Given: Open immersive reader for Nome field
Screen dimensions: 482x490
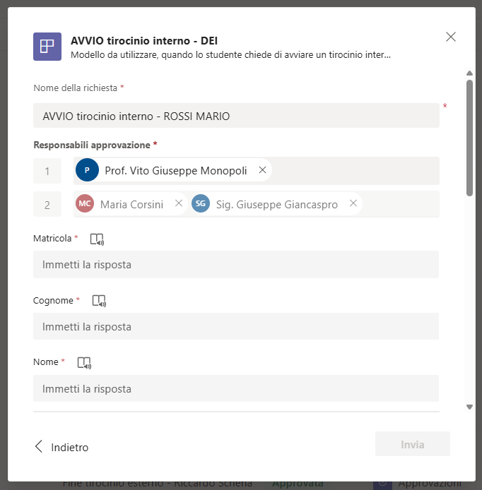Looking at the screenshot, I should (85, 363).
